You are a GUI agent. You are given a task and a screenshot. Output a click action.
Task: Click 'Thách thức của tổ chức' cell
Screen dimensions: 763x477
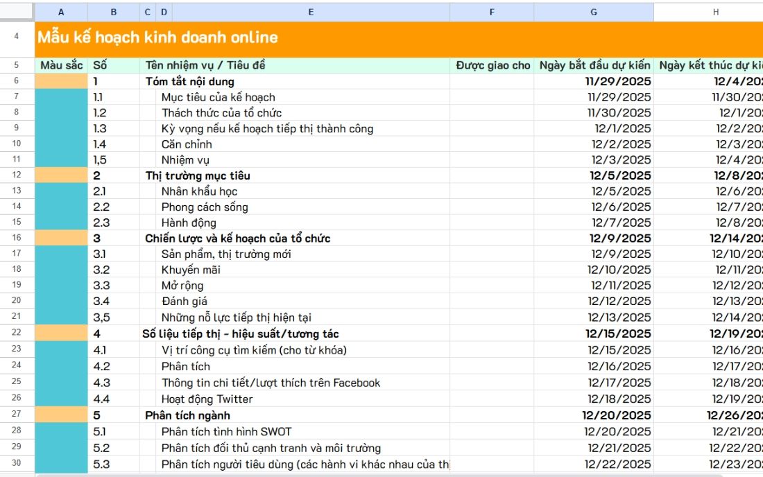coord(221,113)
